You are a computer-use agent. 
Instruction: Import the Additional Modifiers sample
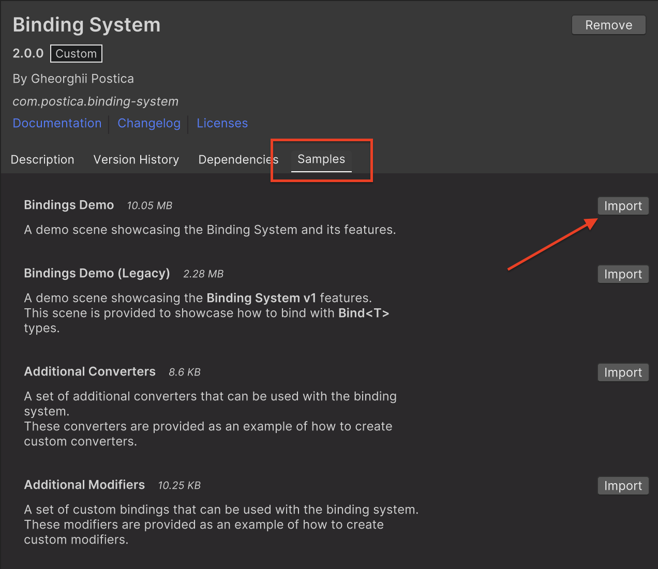(x=623, y=486)
